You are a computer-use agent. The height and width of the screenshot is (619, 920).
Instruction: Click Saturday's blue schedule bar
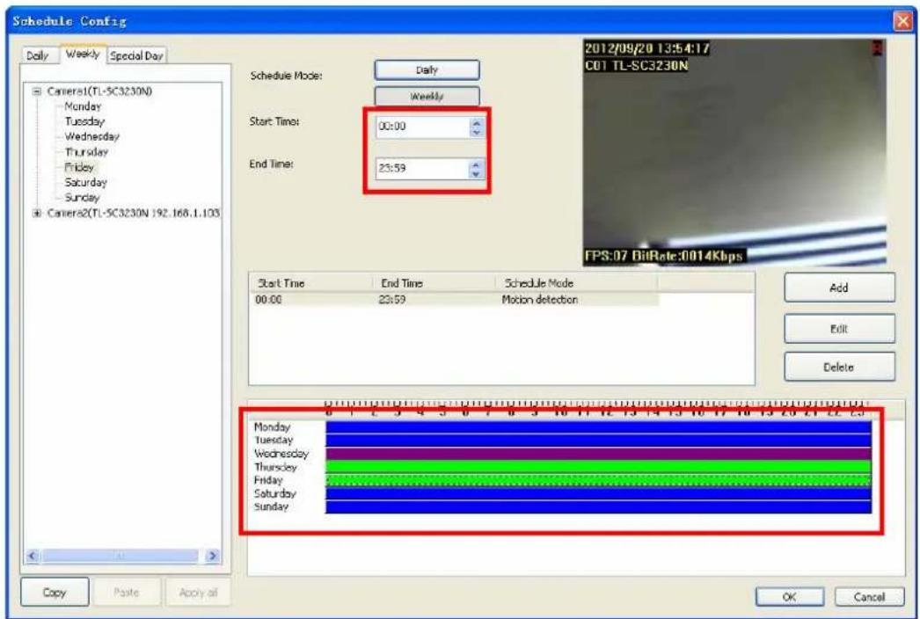(598, 493)
